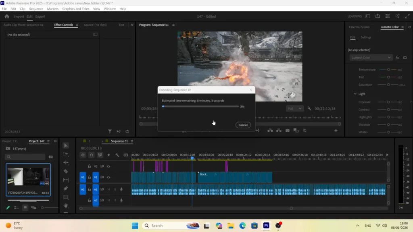
Task: Toggle project panel read/write pencil
Action: click(x=8, y=208)
